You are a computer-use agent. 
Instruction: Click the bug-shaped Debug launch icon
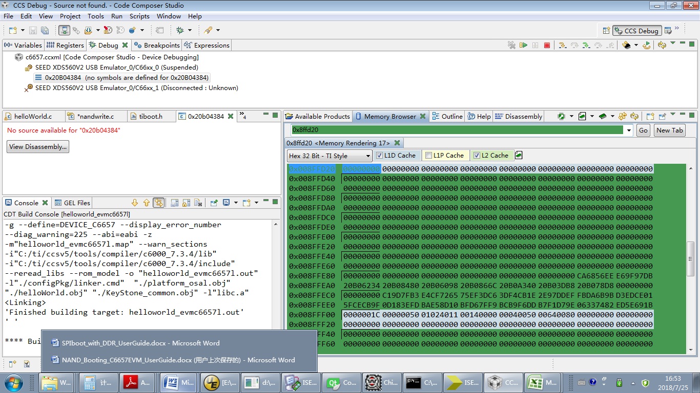(x=180, y=30)
